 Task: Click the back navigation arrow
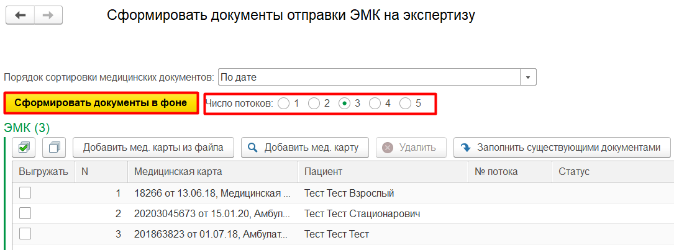[x=20, y=16]
